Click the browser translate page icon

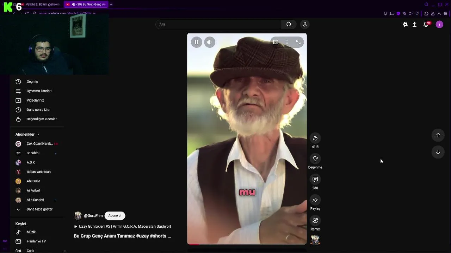pyautogui.click(x=404, y=14)
